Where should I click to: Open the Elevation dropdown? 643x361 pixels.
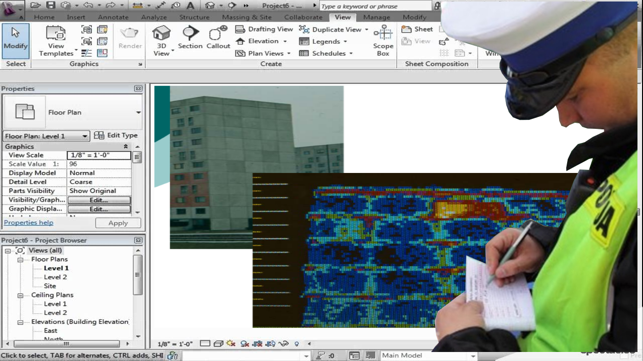tap(284, 41)
